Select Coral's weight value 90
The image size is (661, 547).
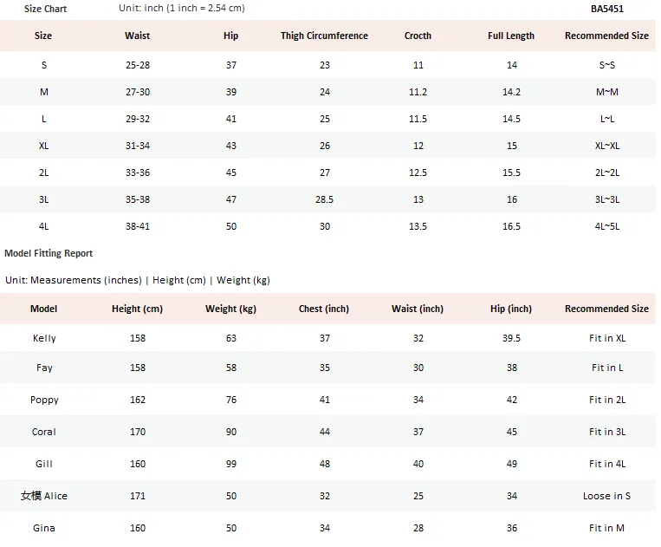click(231, 432)
